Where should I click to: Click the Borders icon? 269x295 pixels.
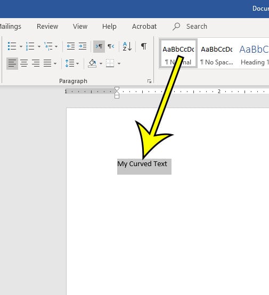[x=110, y=63]
